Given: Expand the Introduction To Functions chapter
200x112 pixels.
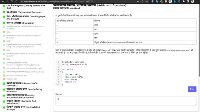Looking at the screenshot, I should click(22, 84).
